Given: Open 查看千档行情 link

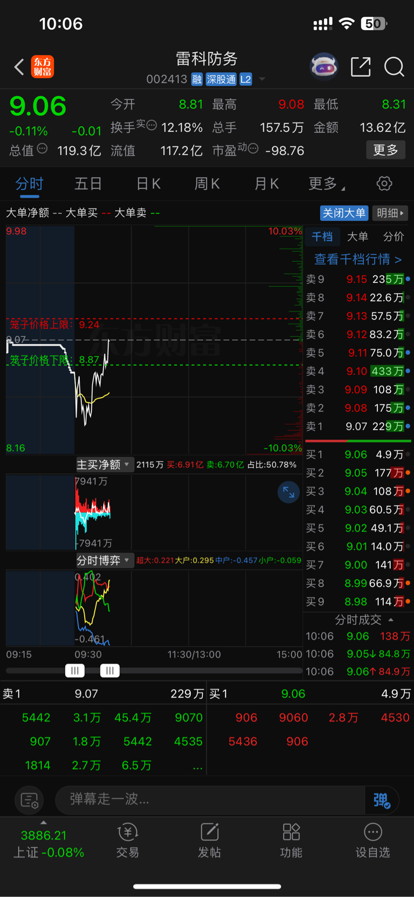Looking at the screenshot, I should coord(358,260).
